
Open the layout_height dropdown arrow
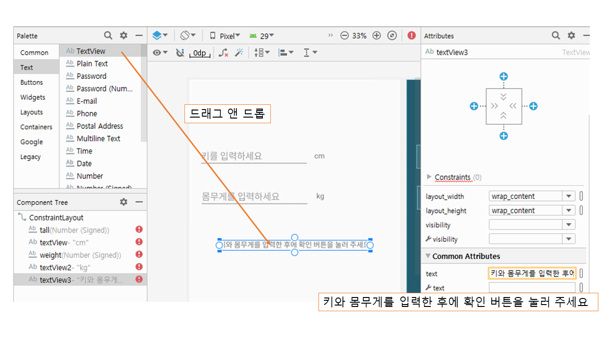[569, 211]
